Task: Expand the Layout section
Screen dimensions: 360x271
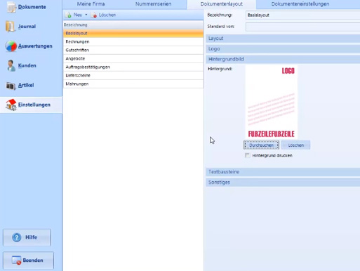Action: coord(283,39)
